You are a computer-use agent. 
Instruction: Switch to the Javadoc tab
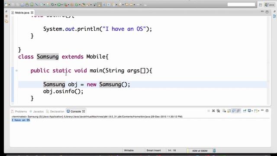(x=36, y=111)
